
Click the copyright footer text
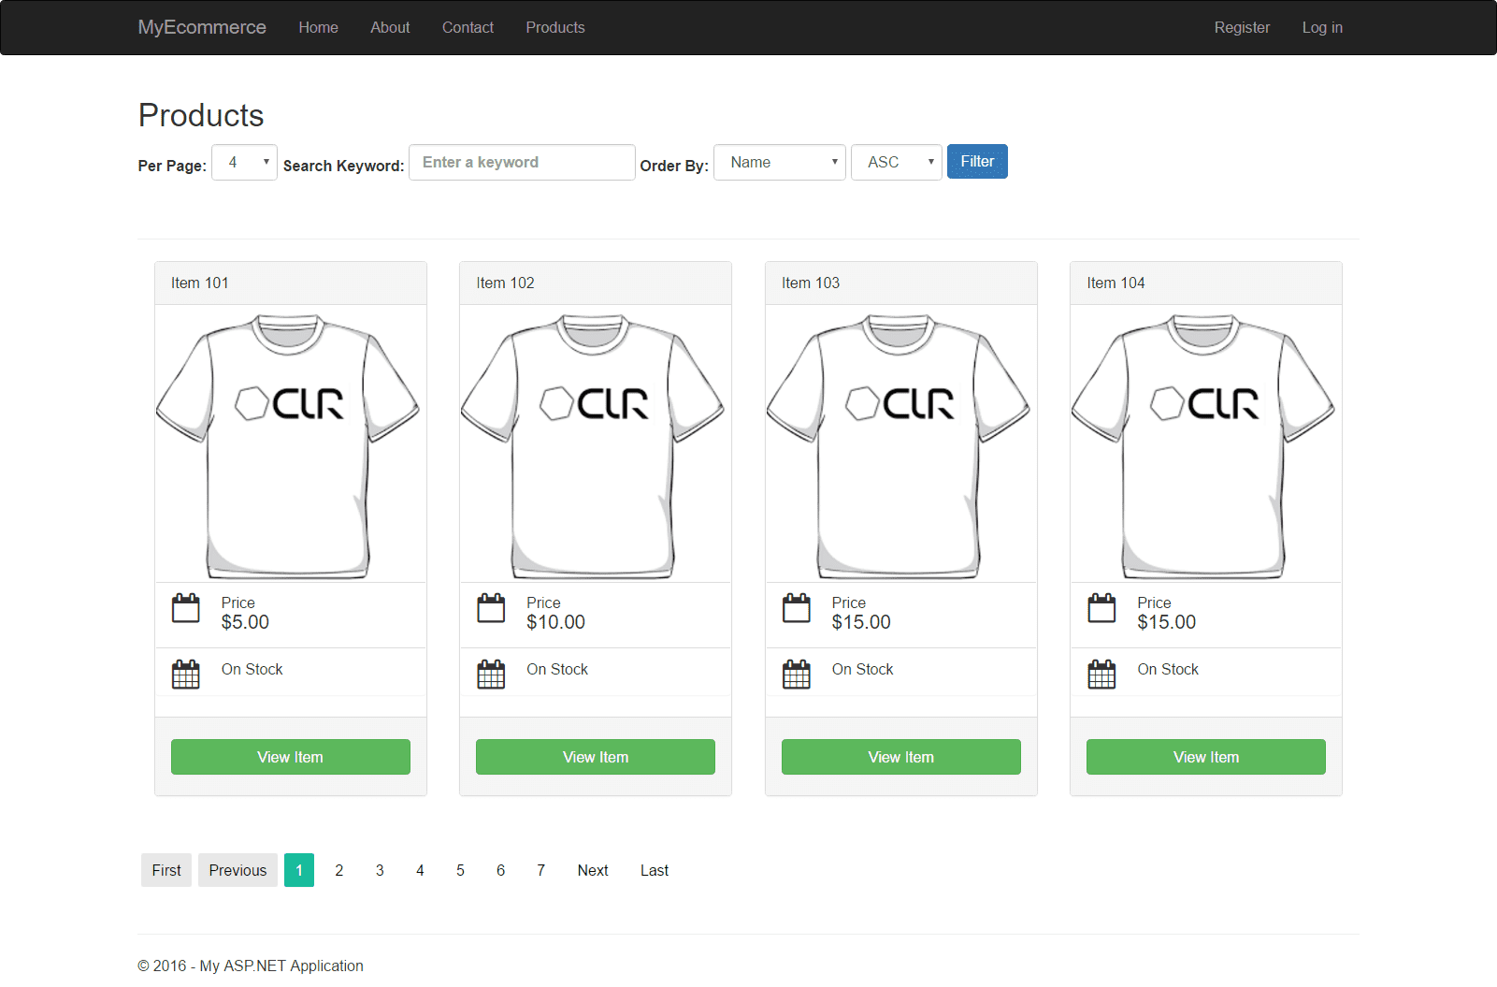point(251,965)
